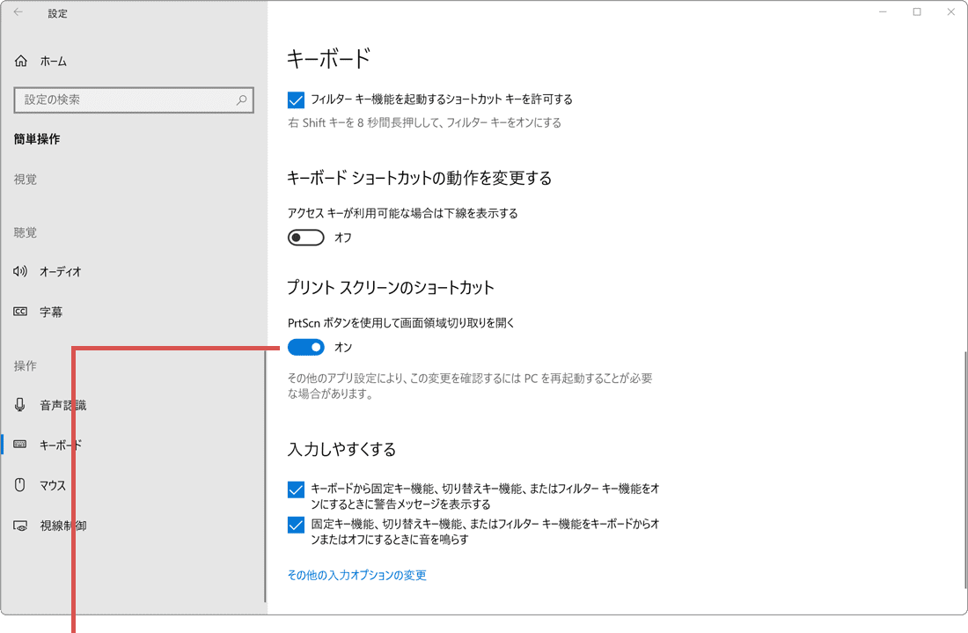Uncheck the warning message checkbox
968x633 pixels.
[296, 489]
